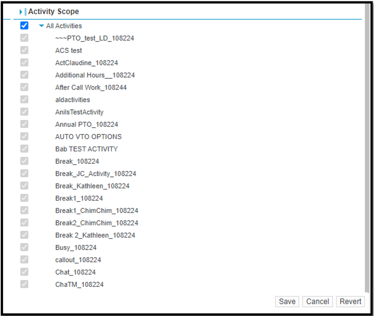Select the Annual PTO_108224 row text
374x316 pixels.
click(x=87, y=124)
